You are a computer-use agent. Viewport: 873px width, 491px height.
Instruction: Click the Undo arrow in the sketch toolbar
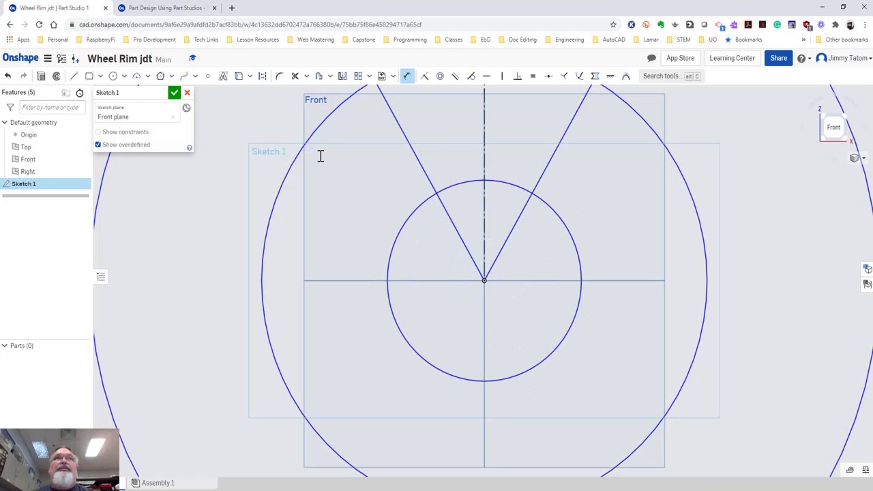click(8, 76)
